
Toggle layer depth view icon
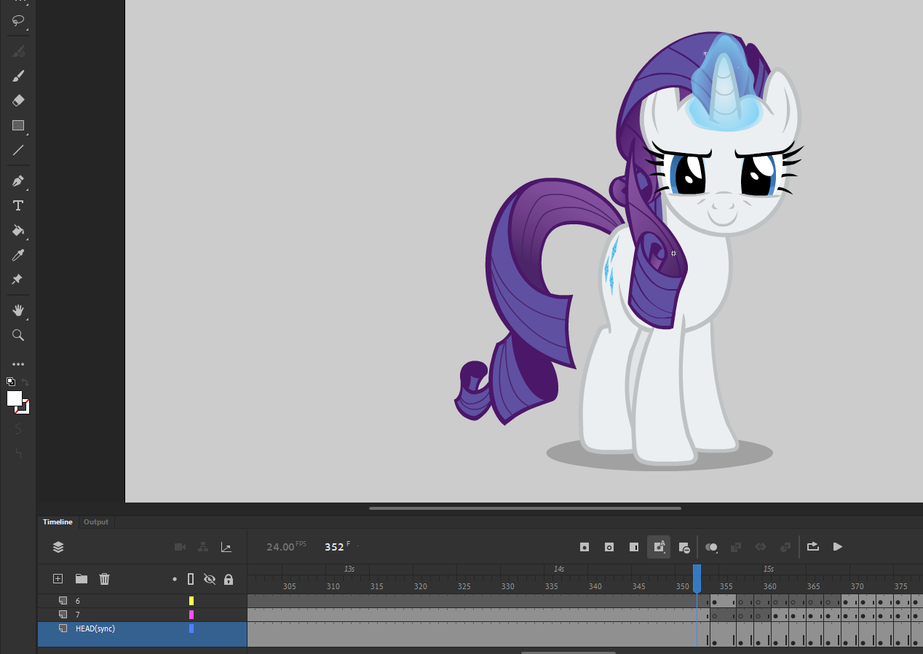click(x=58, y=547)
